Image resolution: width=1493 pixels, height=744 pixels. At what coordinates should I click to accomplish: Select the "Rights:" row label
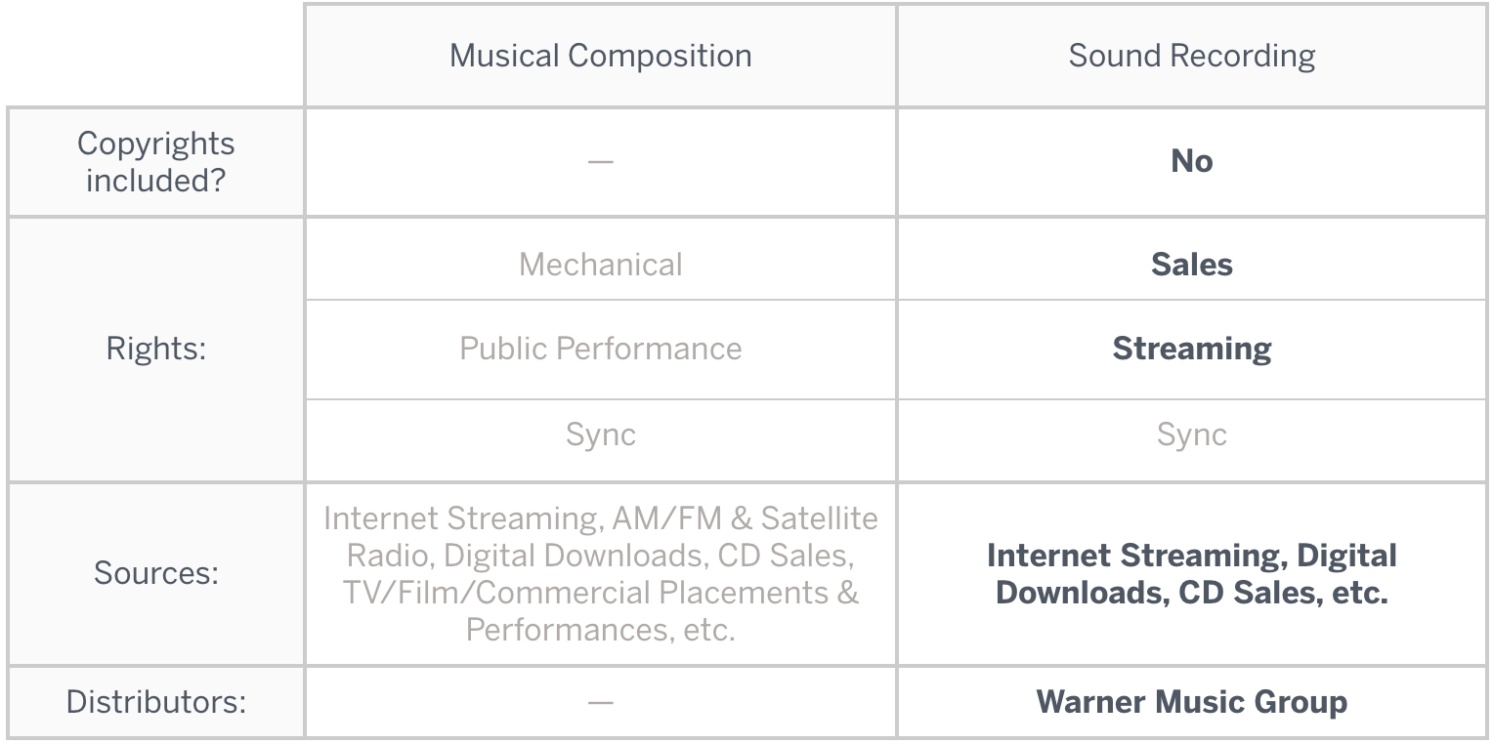pos(156,350)
